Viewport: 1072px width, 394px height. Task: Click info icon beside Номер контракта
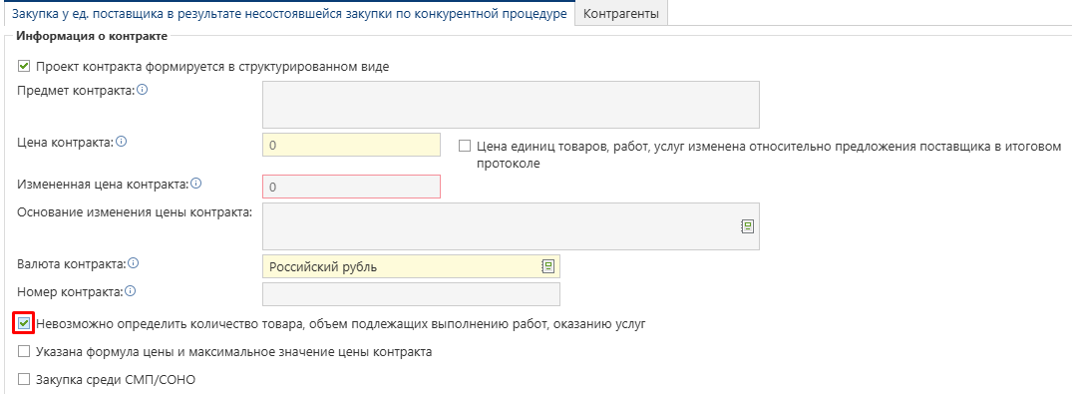131,291
